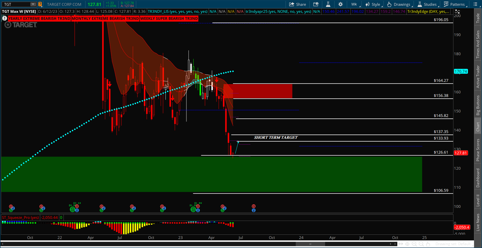Click the pan hand tool icon
This screenshot has height=248, width=482.
(x=428, y=244)
